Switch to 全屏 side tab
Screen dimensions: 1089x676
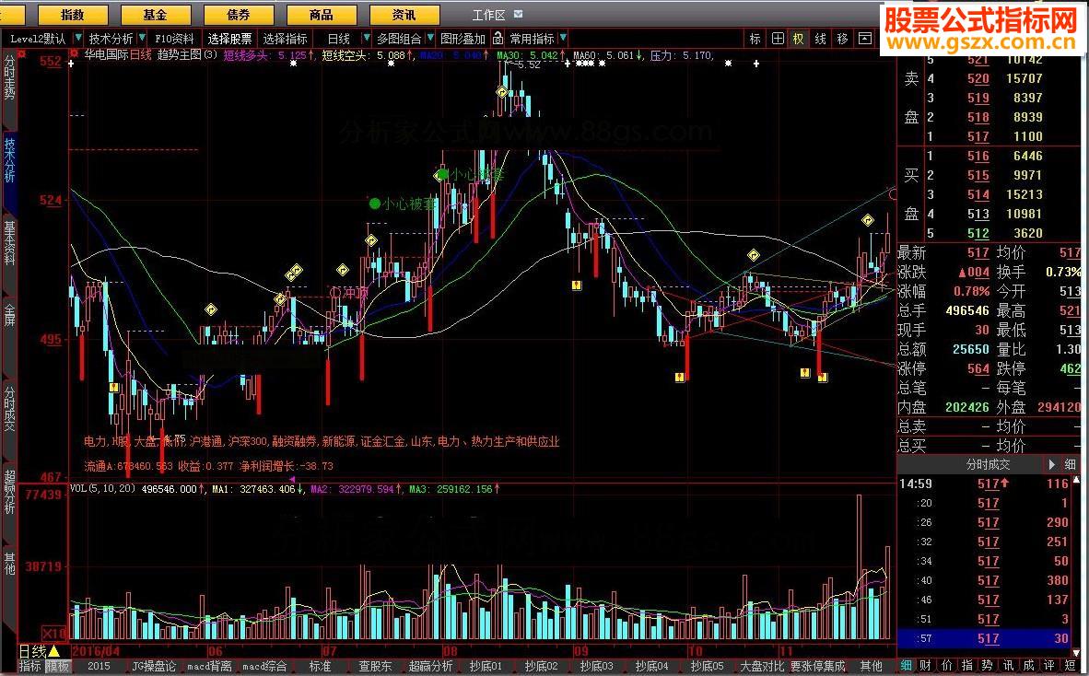click(10, 314)
